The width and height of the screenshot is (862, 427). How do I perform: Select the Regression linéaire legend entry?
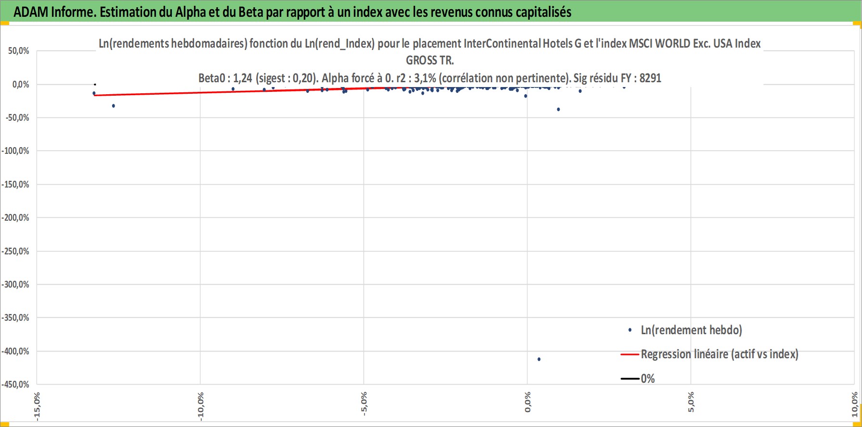coord(709,354)
